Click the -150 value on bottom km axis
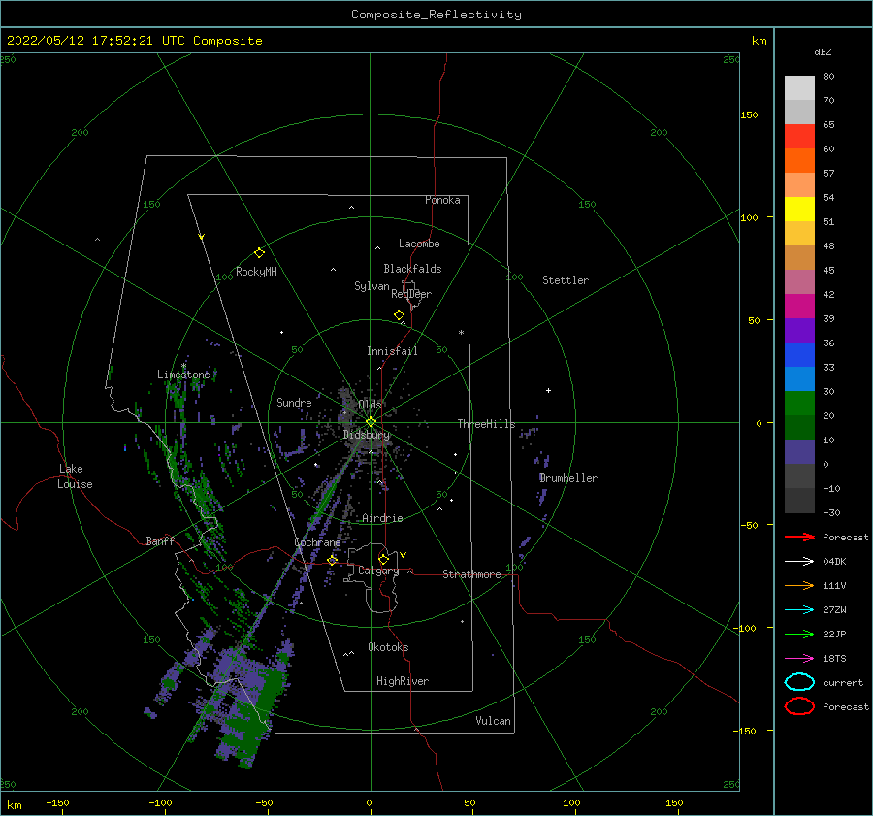 [57, 802]
